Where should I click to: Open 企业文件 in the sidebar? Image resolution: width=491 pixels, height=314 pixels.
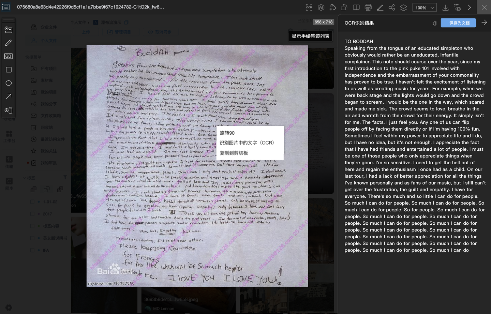click(x=49, y=27)
